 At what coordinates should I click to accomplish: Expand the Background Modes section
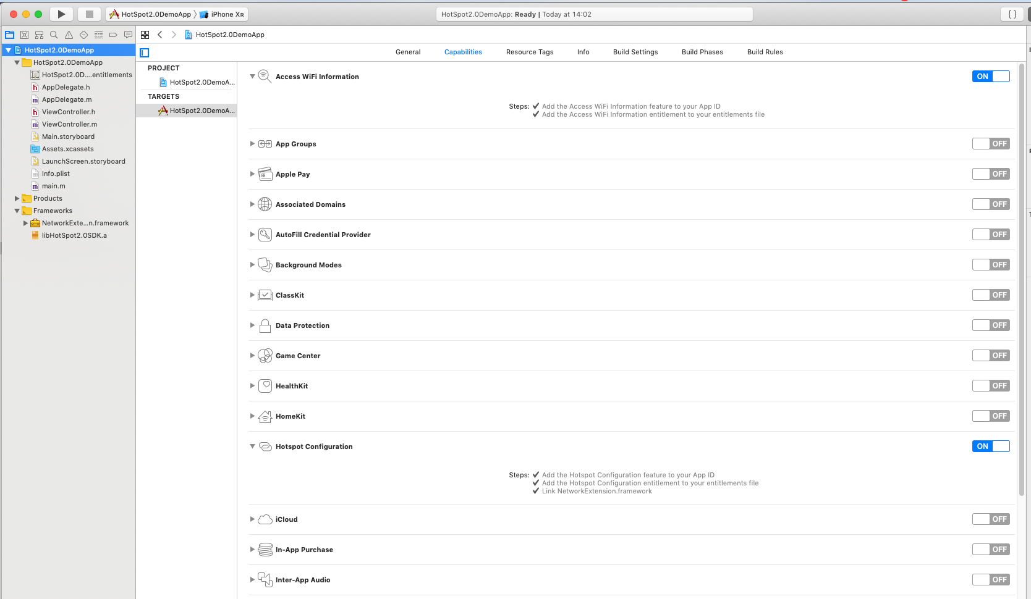click(x=252, y=265)
